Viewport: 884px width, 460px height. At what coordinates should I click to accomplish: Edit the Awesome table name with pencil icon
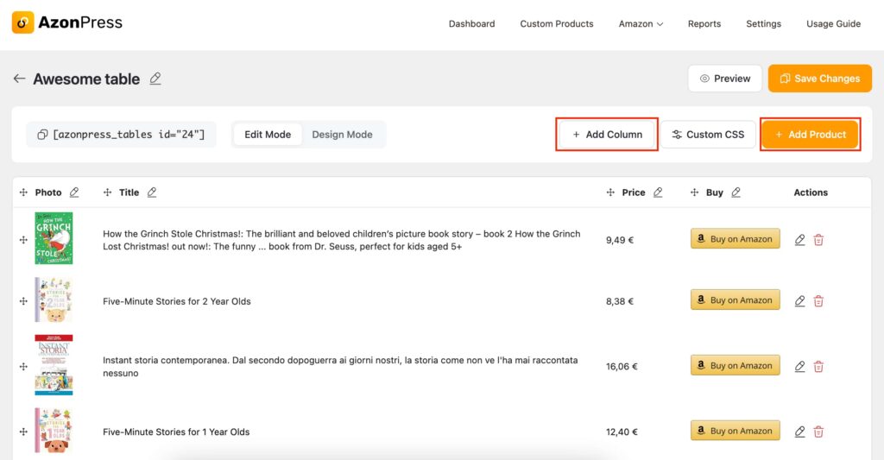[x=155, y=79]
